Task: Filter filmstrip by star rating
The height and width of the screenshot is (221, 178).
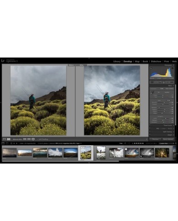Action: tap(139, 143)
